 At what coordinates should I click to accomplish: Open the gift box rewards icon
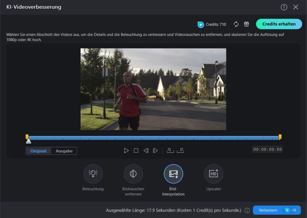pos(246,24)
